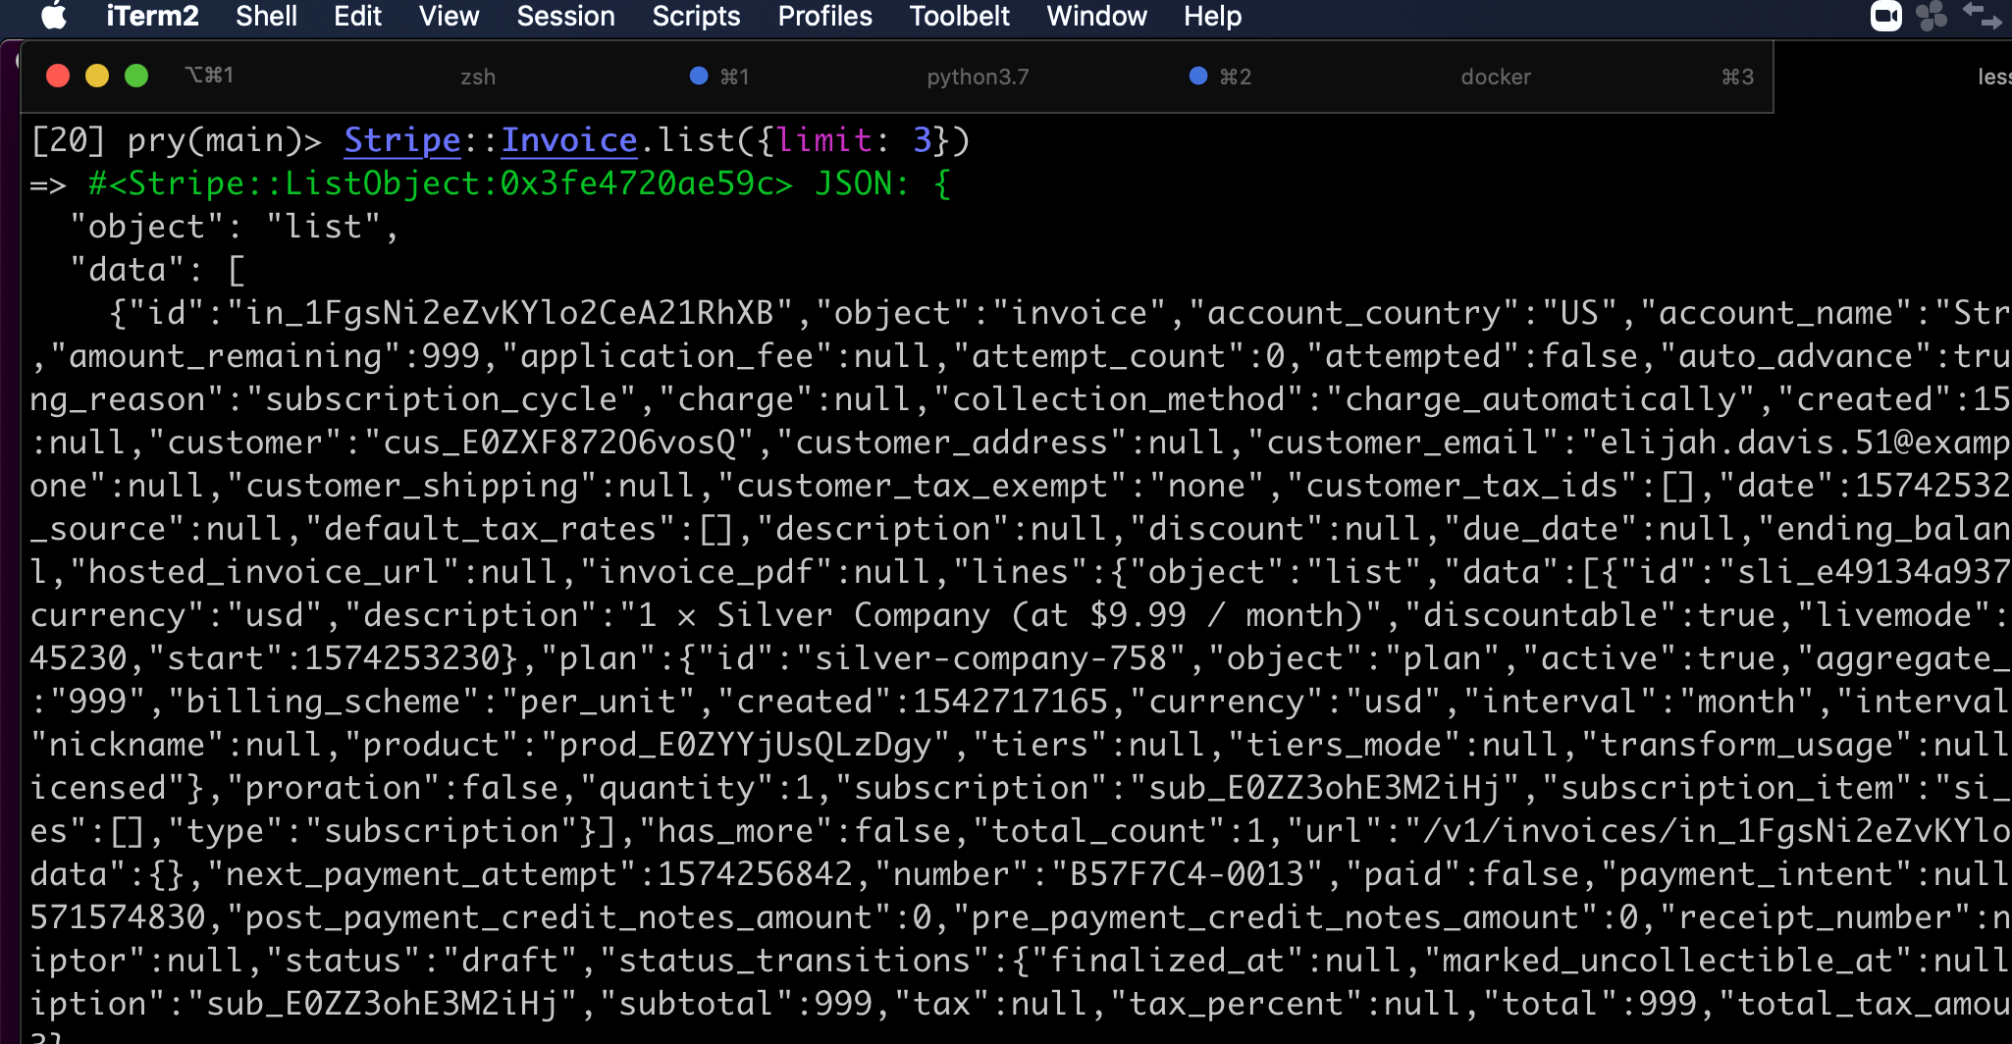Click the blue activity dot beside ⌘1
The image size is (2012, 1044).
point(699,76)
